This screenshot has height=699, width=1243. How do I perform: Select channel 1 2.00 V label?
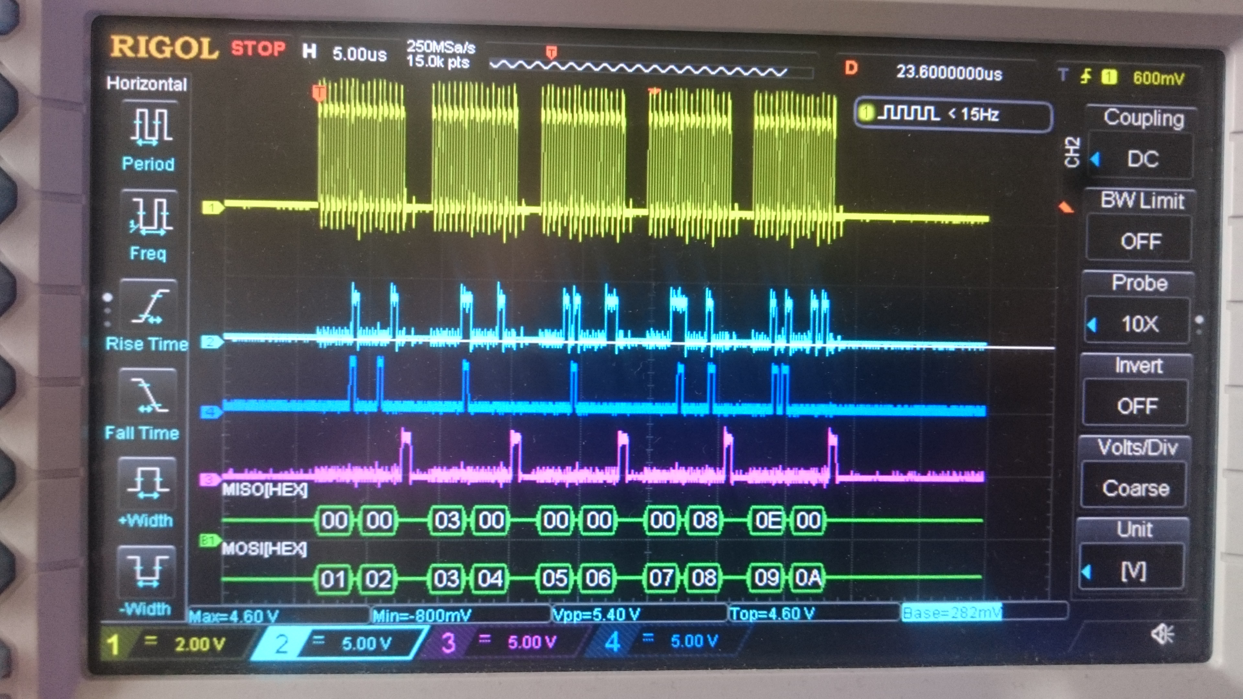[x=200, y=644]
